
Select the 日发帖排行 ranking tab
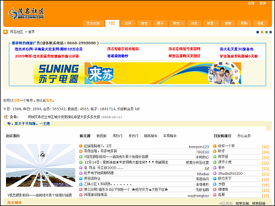222,136
